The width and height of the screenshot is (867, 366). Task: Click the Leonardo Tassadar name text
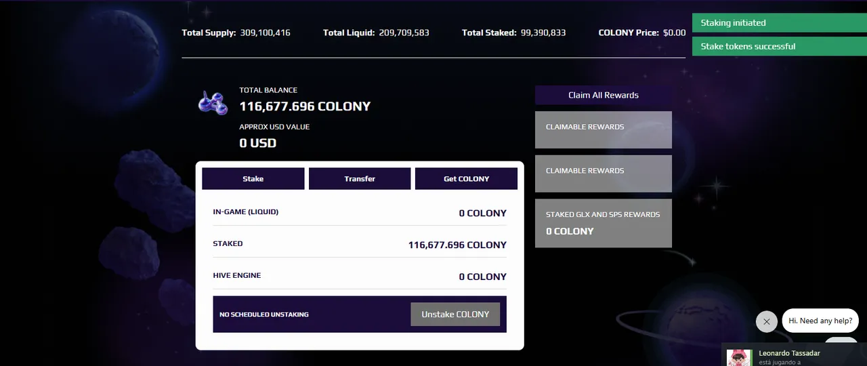tap(789, 353)
